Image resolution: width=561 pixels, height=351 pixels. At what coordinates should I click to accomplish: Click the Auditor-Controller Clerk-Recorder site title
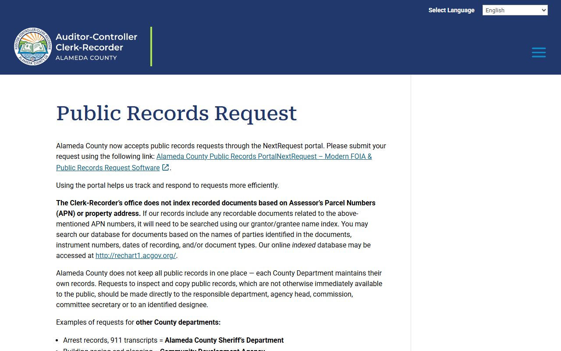coord(96,42)
